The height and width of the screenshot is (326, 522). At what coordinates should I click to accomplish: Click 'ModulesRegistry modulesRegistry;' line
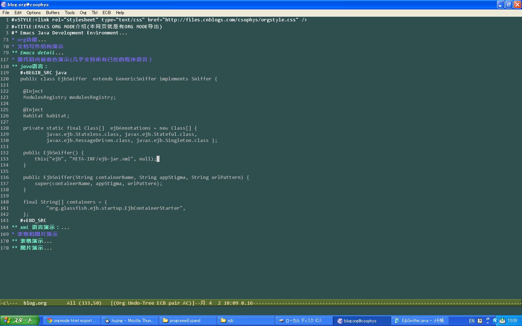[x=69, y=97]
